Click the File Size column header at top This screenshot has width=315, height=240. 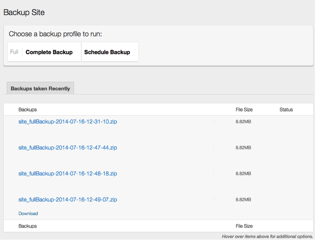(x=244, y=110)
